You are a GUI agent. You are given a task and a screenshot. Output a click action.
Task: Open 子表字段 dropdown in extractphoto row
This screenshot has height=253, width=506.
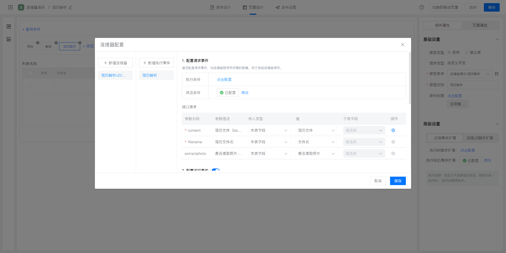tap(364, 153)
